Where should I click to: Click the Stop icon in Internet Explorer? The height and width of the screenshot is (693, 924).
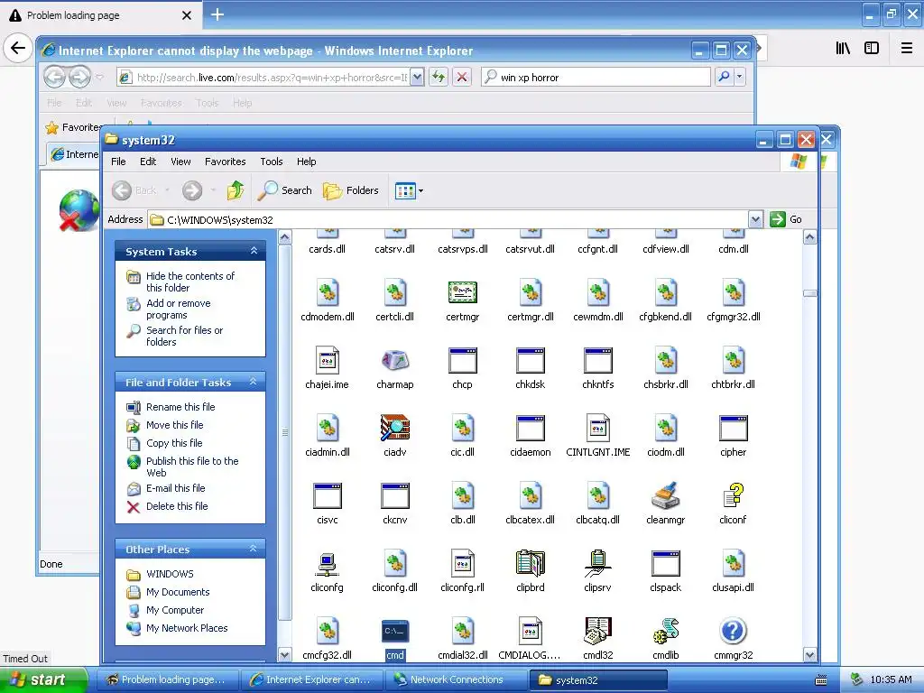tap(462, 77)
